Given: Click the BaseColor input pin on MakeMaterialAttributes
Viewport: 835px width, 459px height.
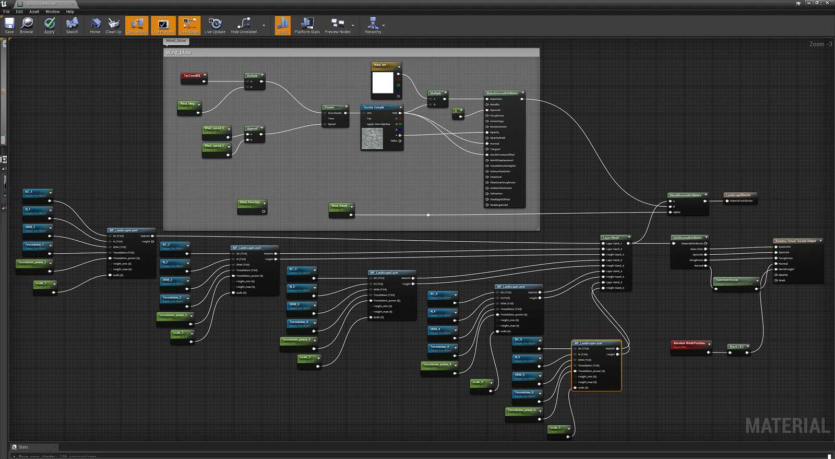Looking at the screenshot, I should [487, 99].
